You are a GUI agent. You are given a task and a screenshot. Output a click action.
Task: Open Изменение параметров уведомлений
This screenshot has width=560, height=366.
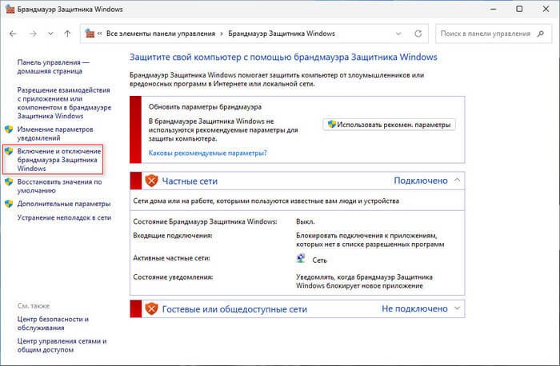(x=55, y=133)
